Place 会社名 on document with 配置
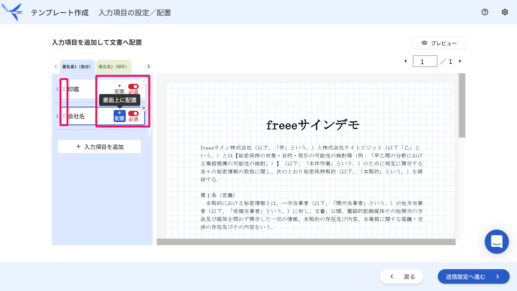Image resolution: width=517 pixels, height=291 pixels. pos(120,116)
